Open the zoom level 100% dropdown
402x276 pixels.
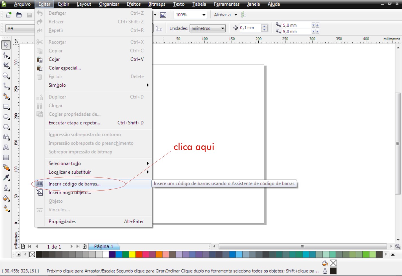click(x=190, y=15)
